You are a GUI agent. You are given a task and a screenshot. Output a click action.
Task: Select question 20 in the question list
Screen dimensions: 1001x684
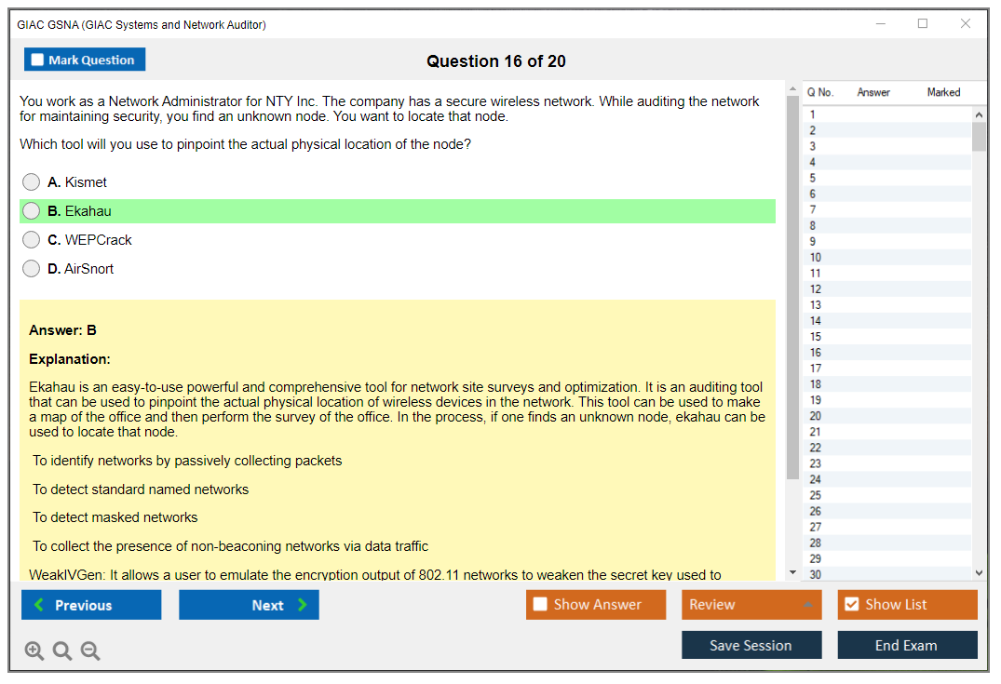pos(816,416)
